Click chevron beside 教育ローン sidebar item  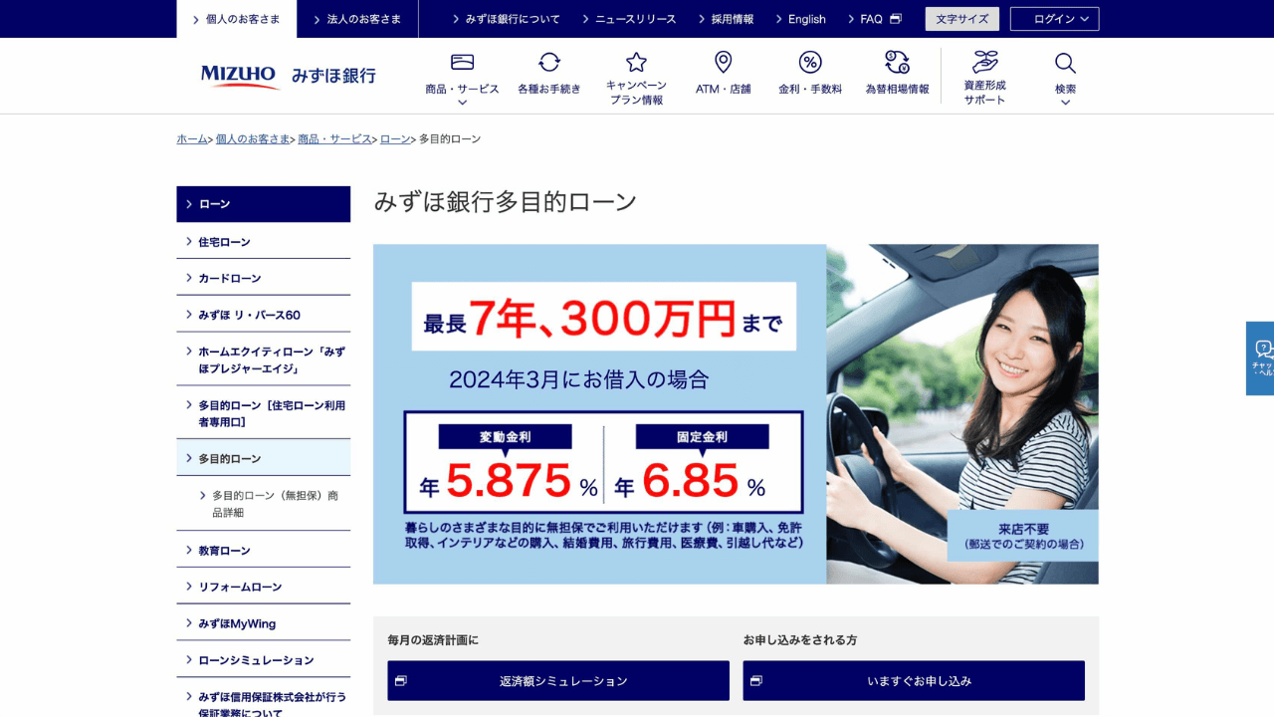(188, 550)
